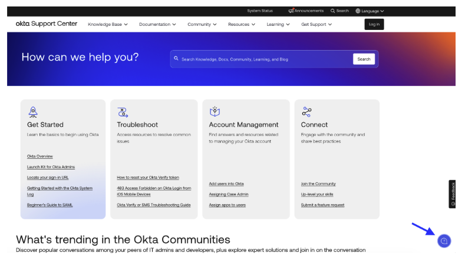Open the Language dropdown

coord(370,11)
